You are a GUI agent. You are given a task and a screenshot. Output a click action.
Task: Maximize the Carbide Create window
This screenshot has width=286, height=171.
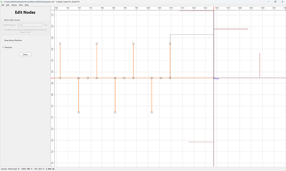[275, 2]
